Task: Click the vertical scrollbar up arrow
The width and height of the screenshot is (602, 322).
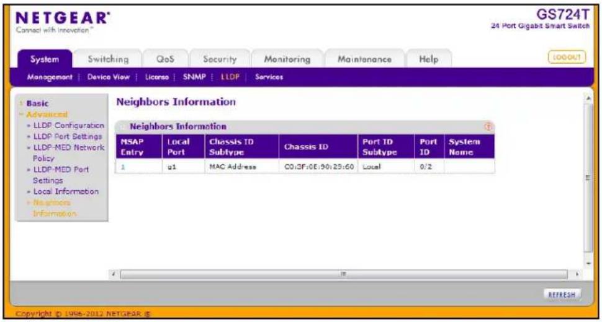Action: click(588, 98)
